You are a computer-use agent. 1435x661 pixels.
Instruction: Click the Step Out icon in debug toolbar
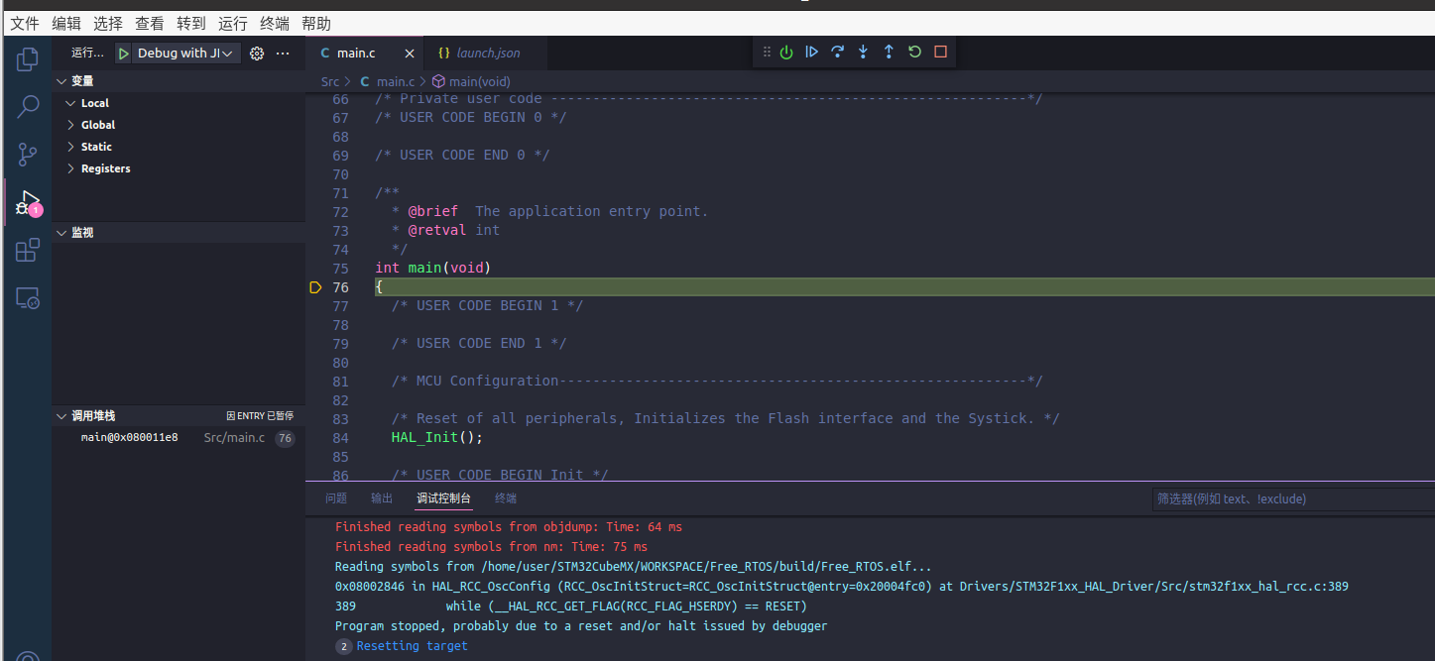[888, 52]
